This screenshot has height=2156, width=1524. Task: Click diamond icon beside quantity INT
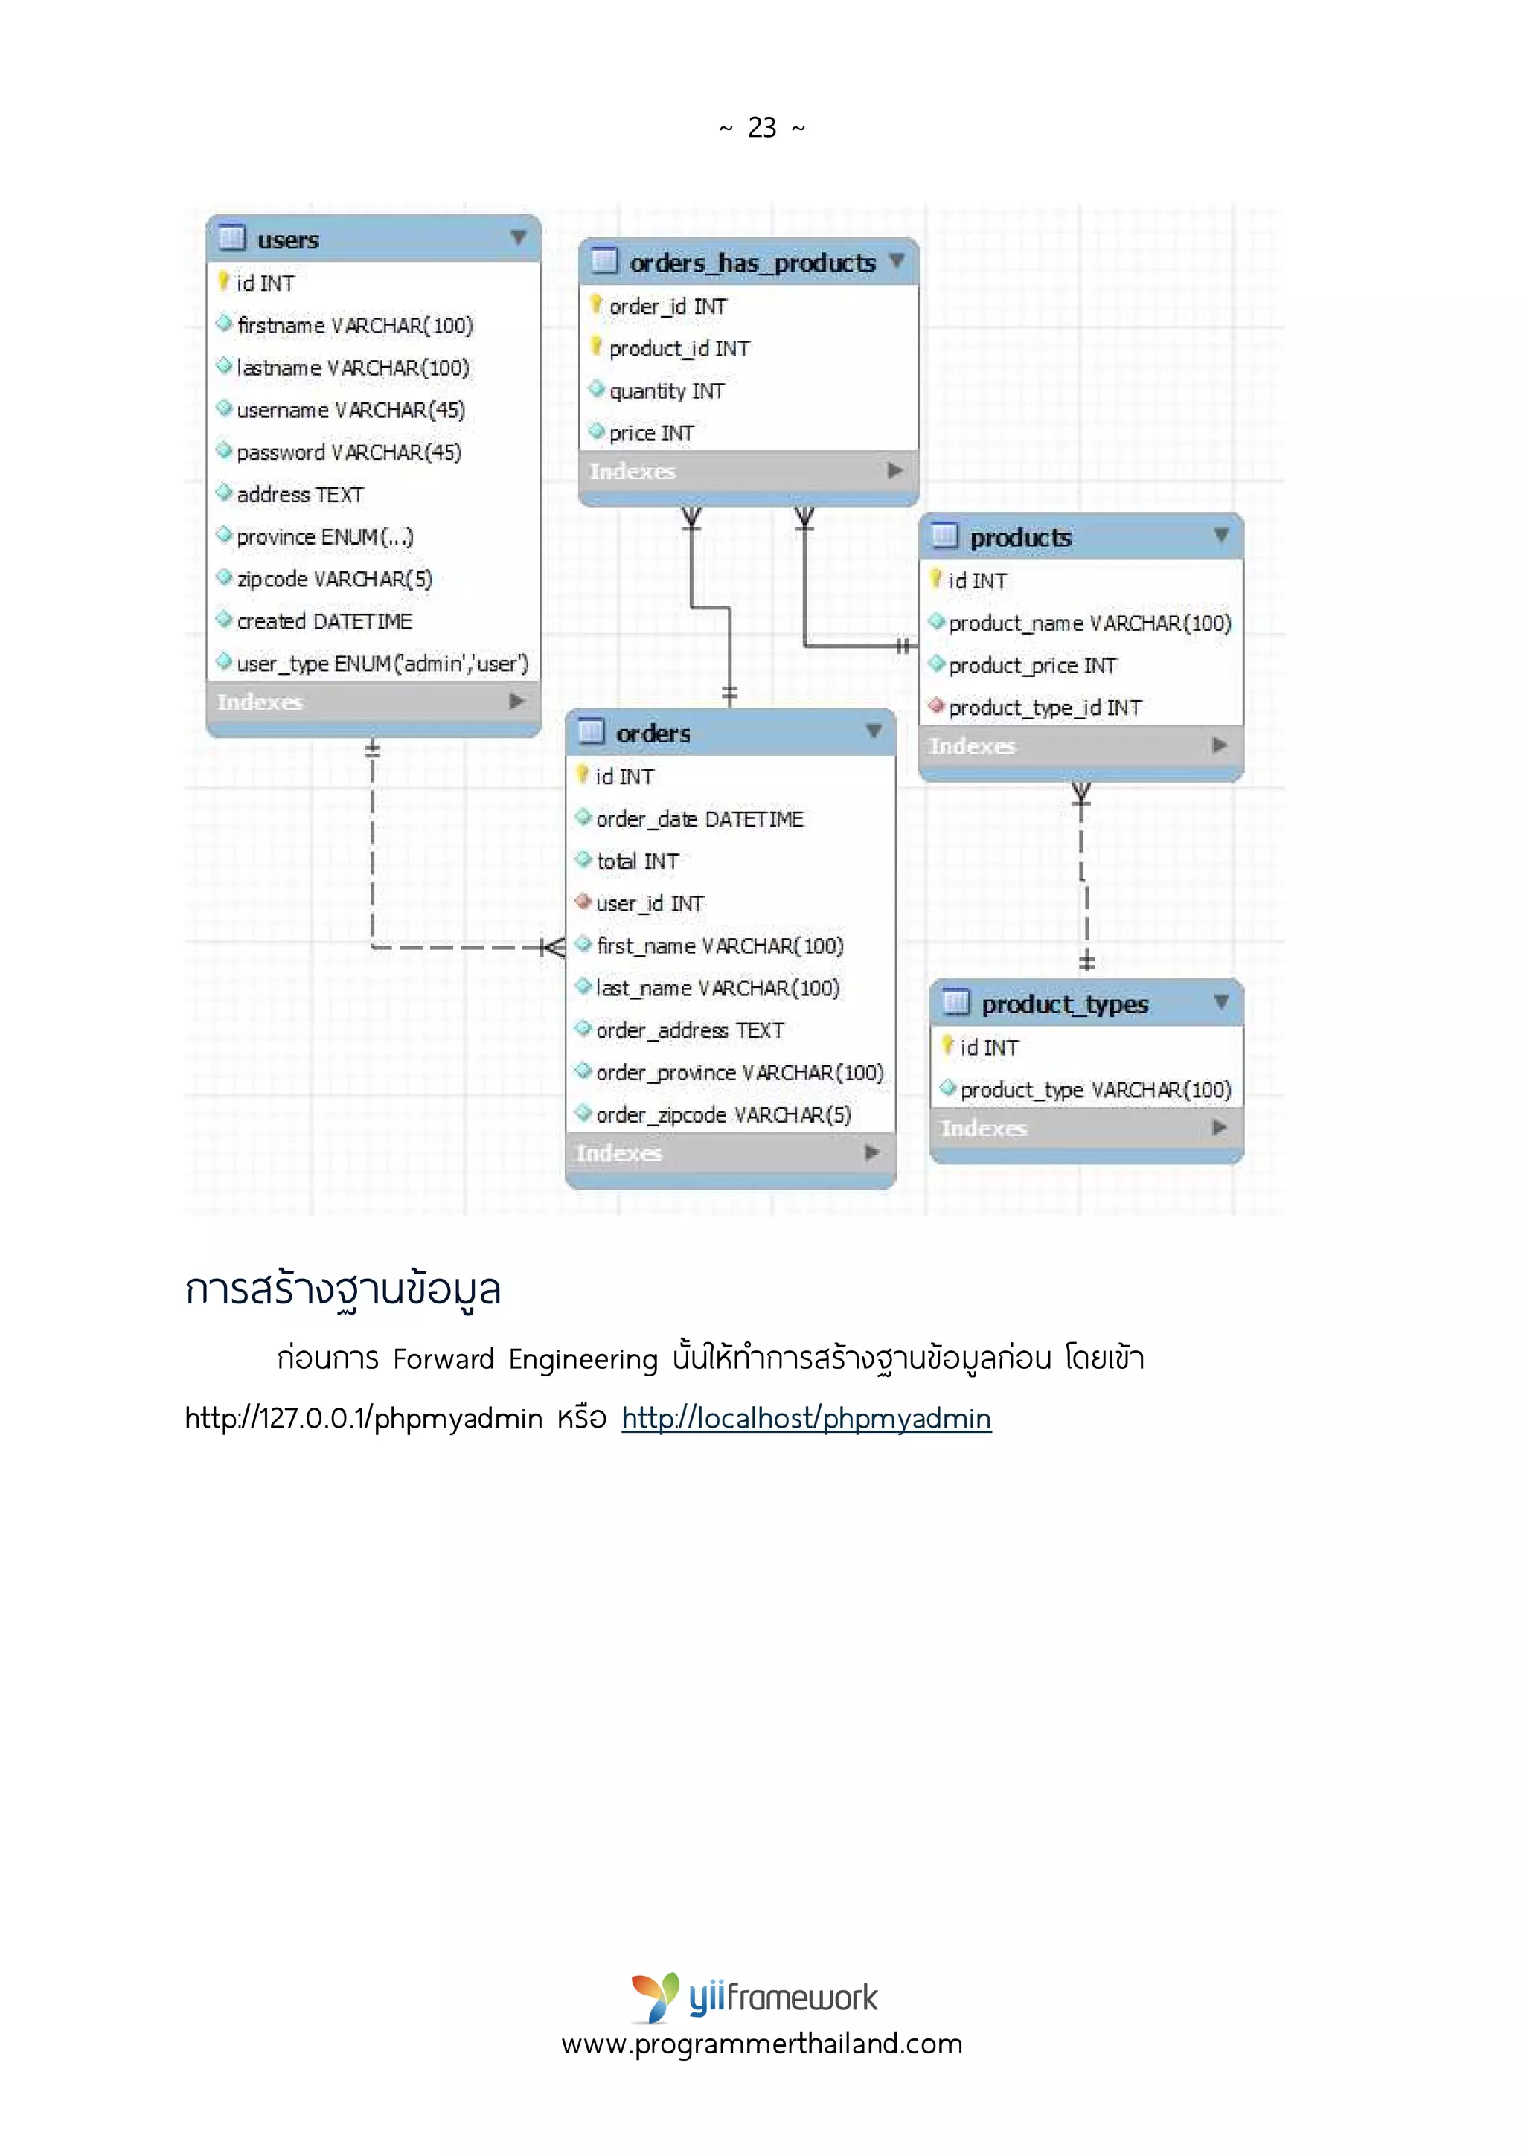(x=596, y=389)
